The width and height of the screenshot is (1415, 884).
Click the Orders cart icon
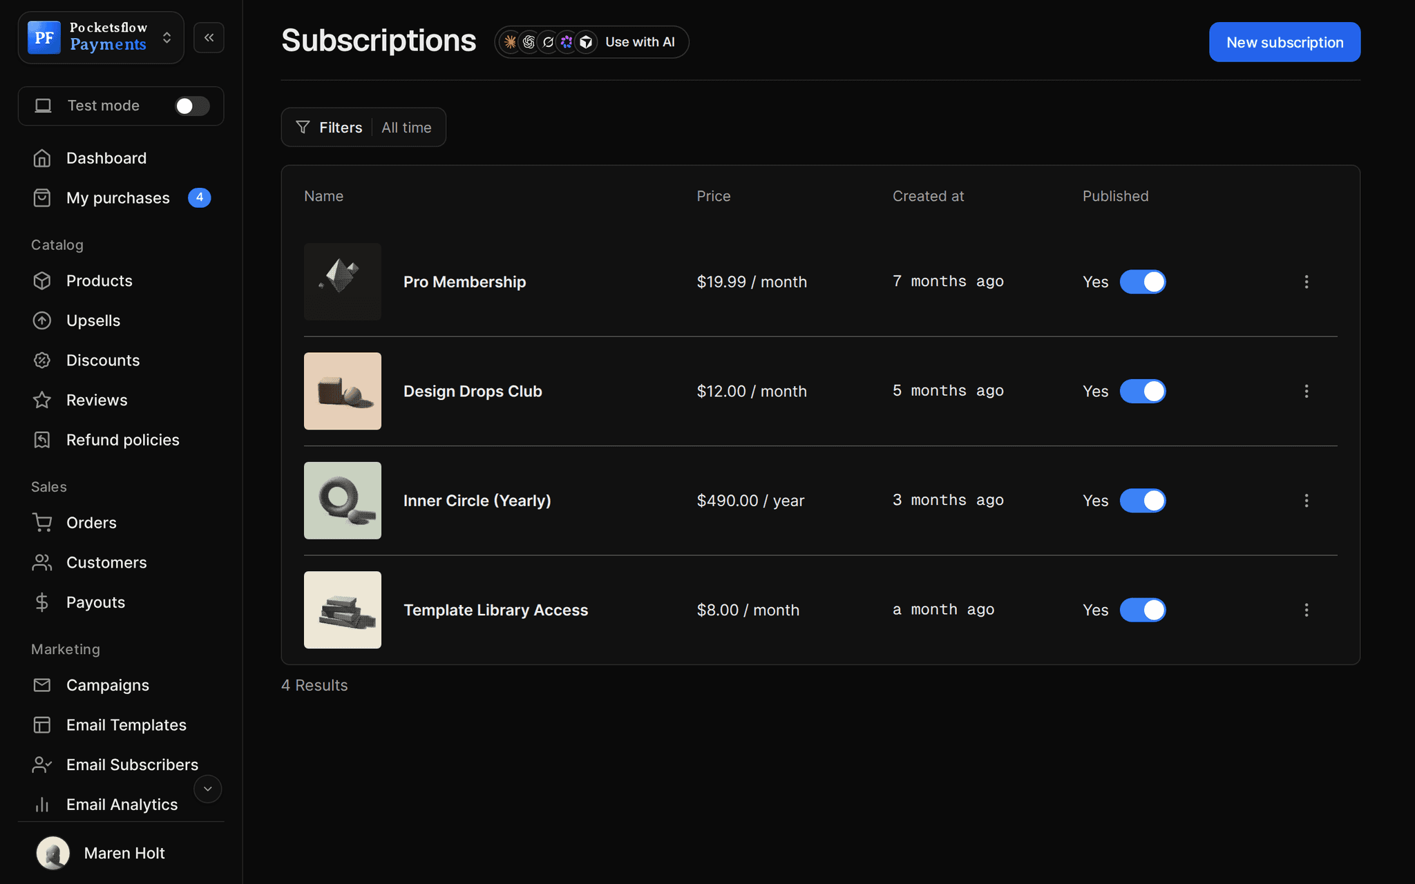pyautogui.click(x=42, y=523)
